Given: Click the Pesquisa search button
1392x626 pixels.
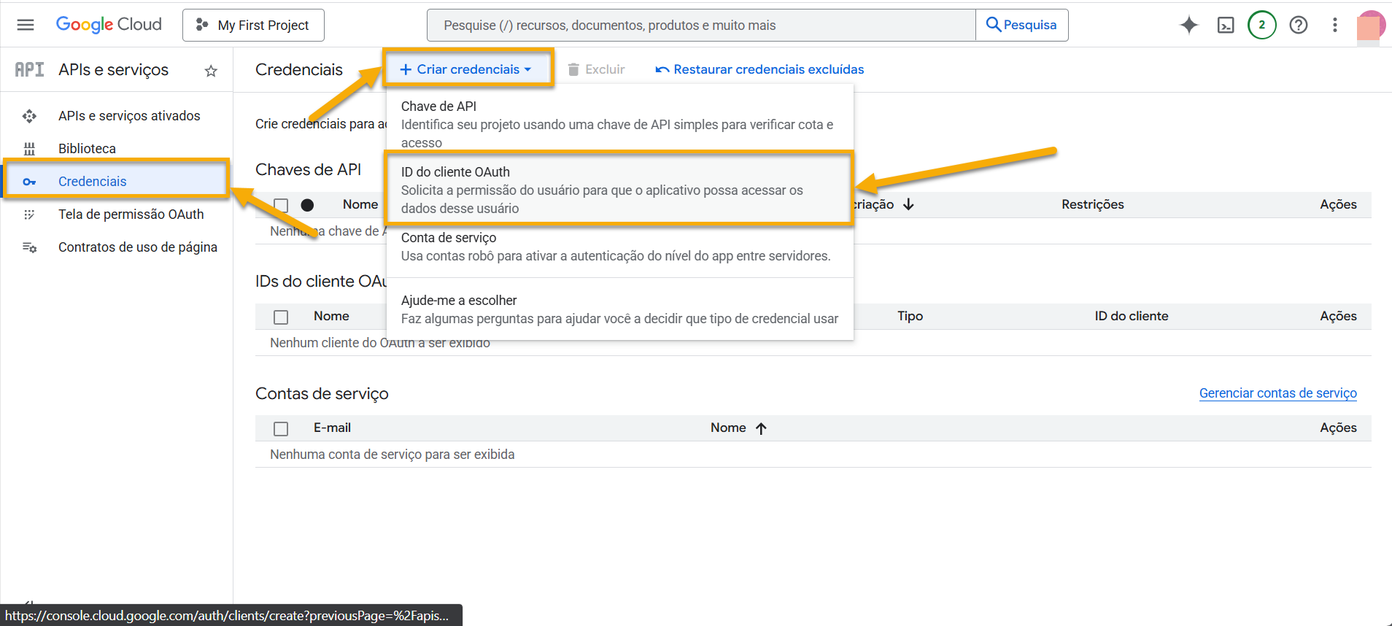Looking at the screenshot, I should pyautogui.click(x=1021, y=25).
